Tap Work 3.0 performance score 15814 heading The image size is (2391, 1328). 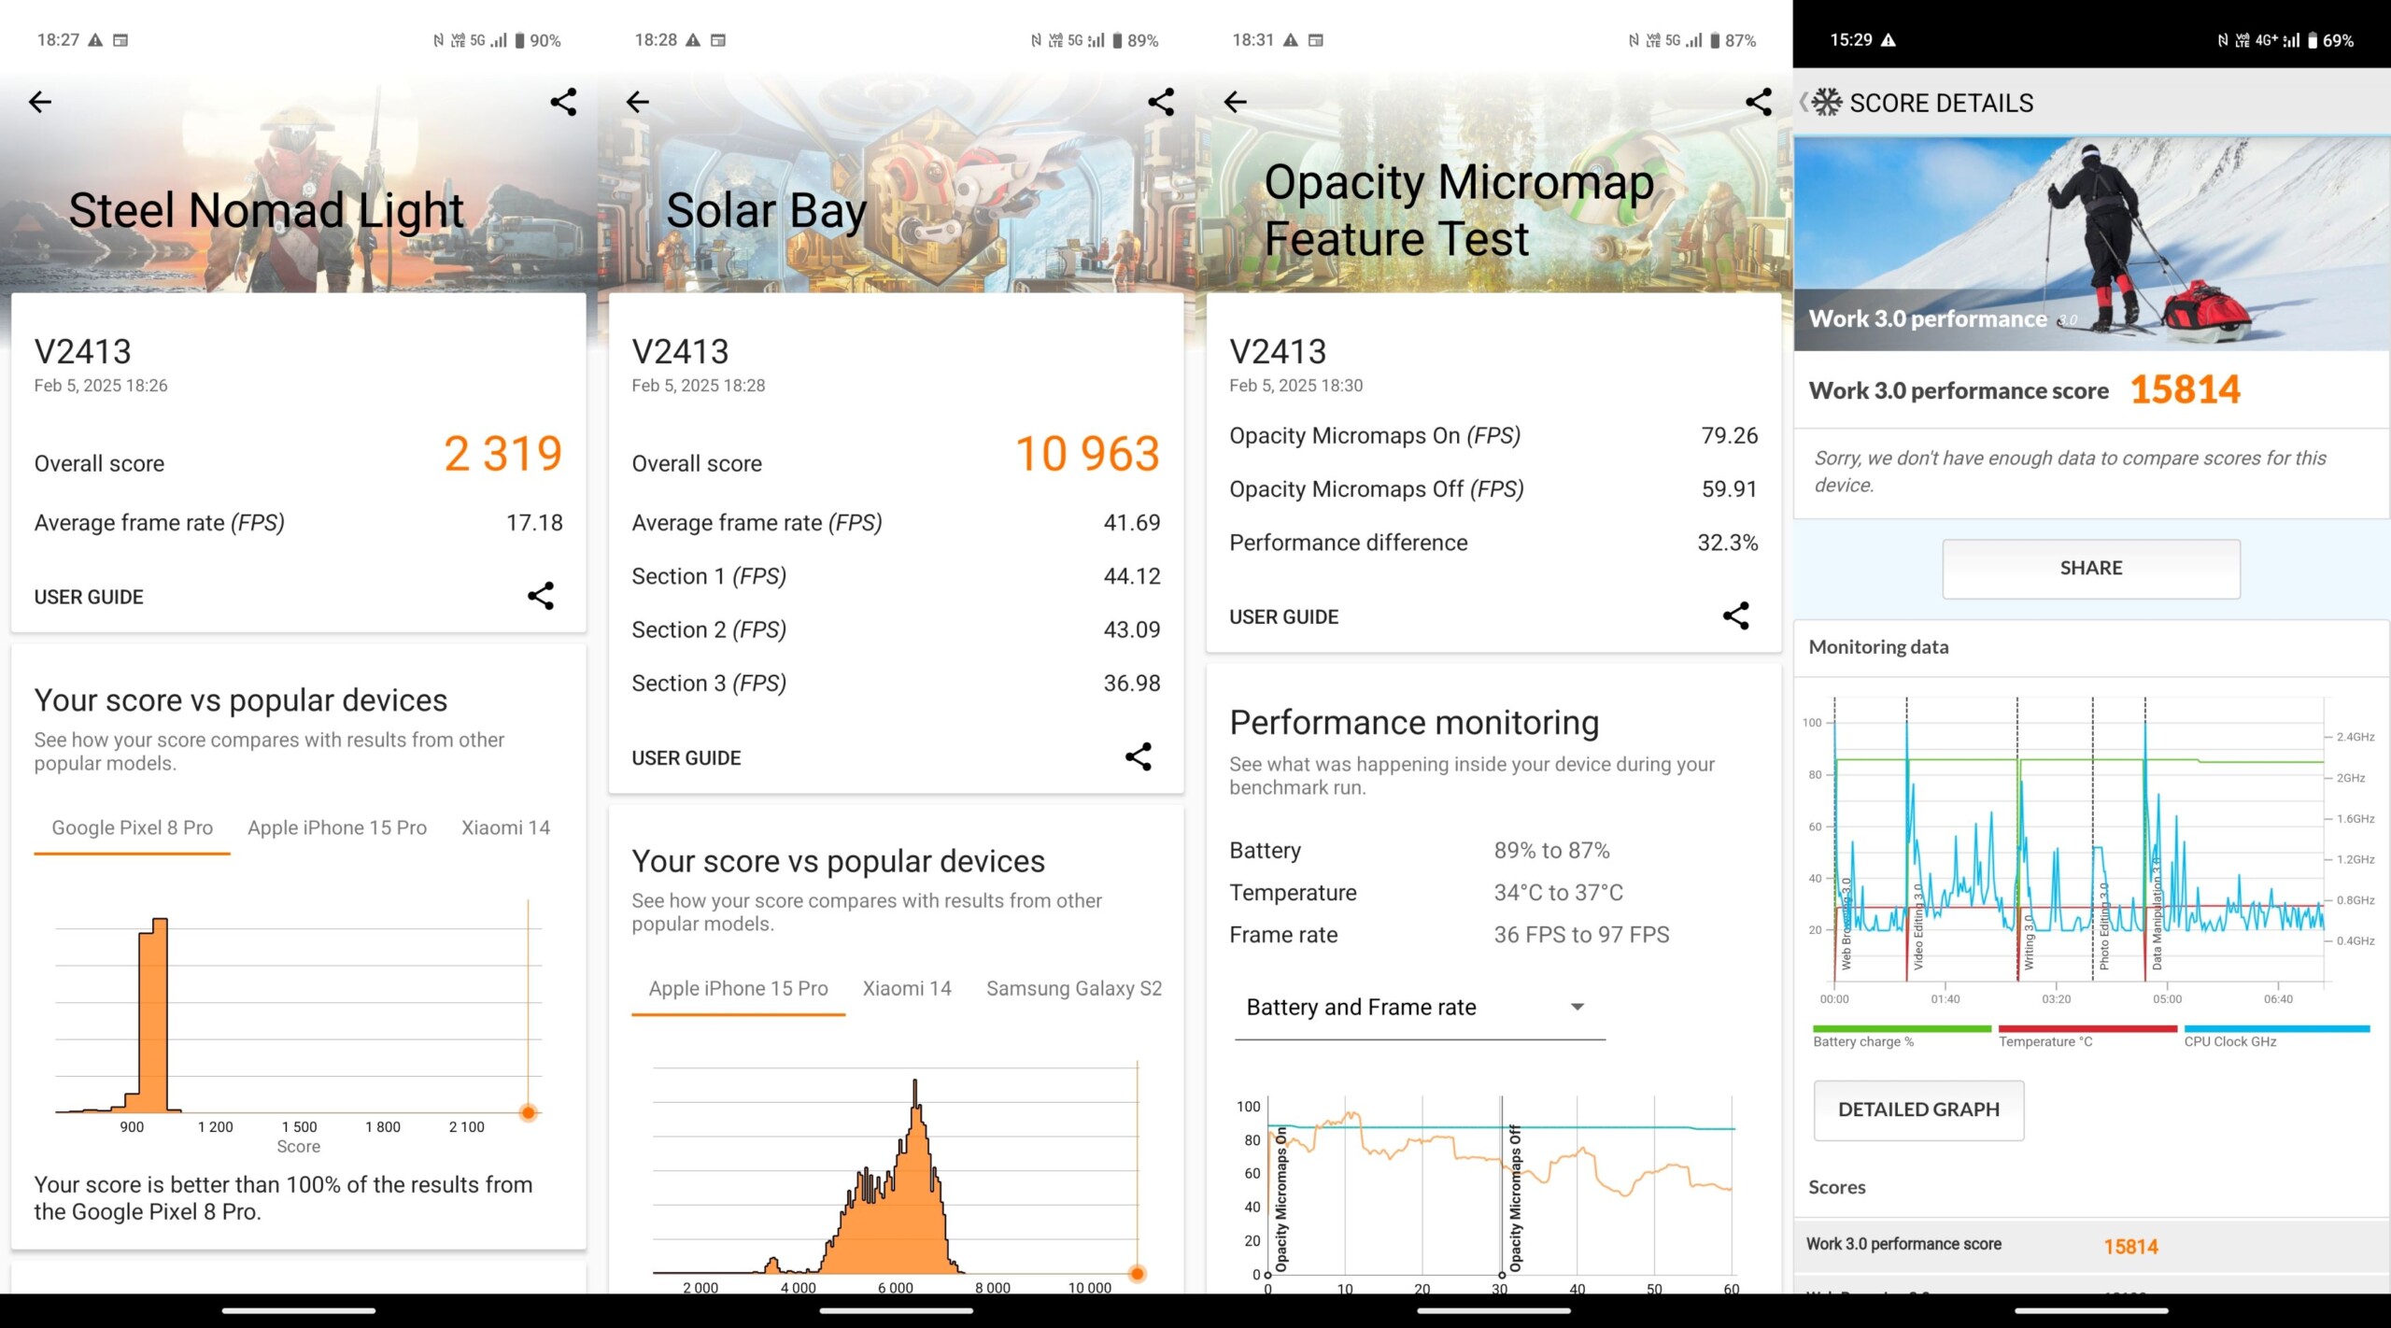(2024, 390)
